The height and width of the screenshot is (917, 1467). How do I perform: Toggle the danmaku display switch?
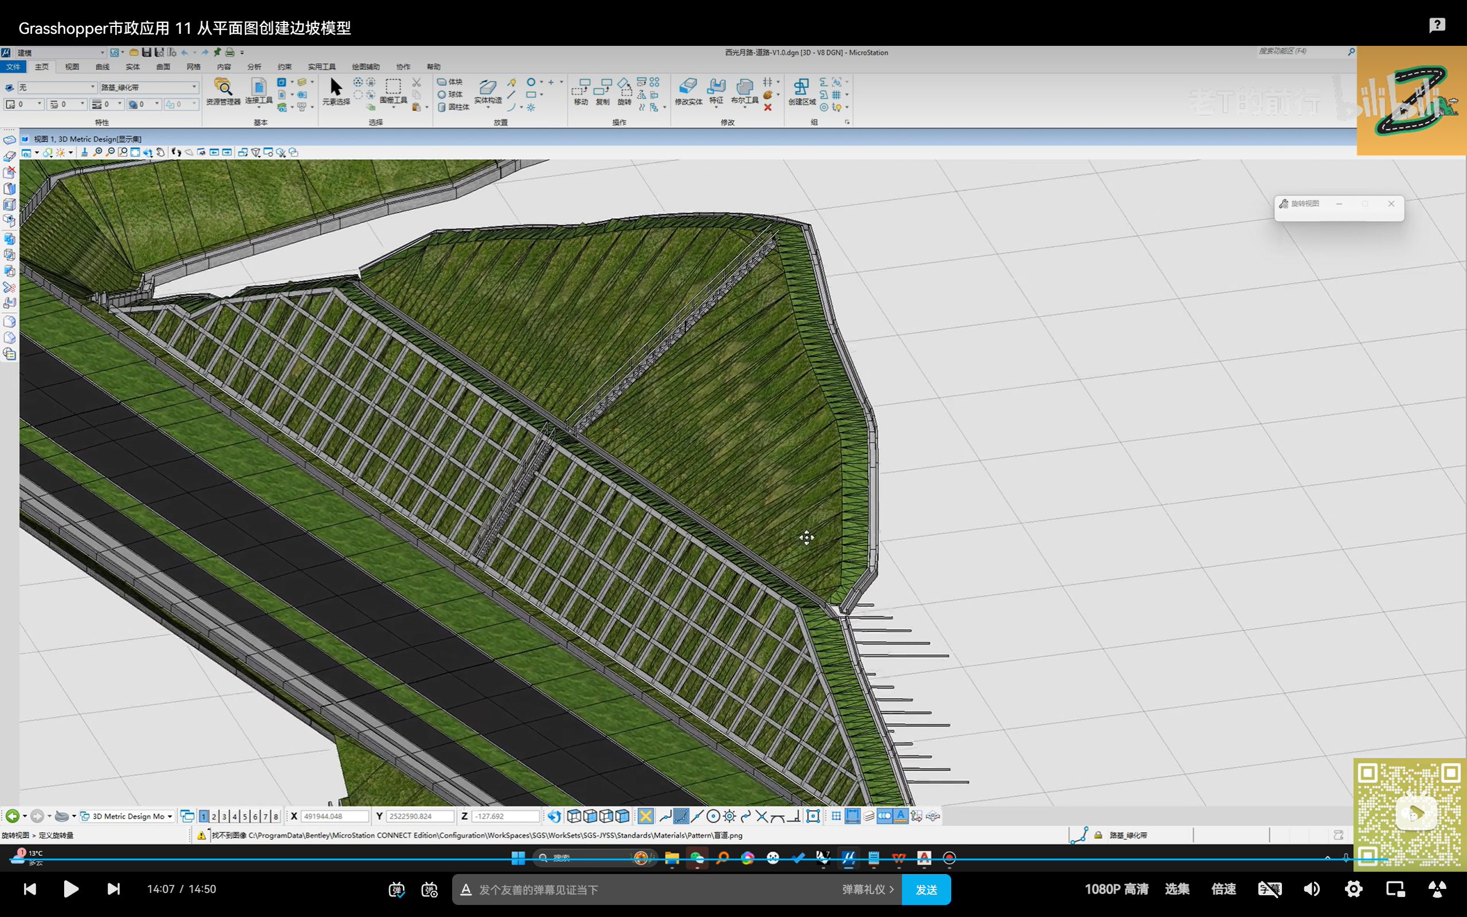coord(397,889)
